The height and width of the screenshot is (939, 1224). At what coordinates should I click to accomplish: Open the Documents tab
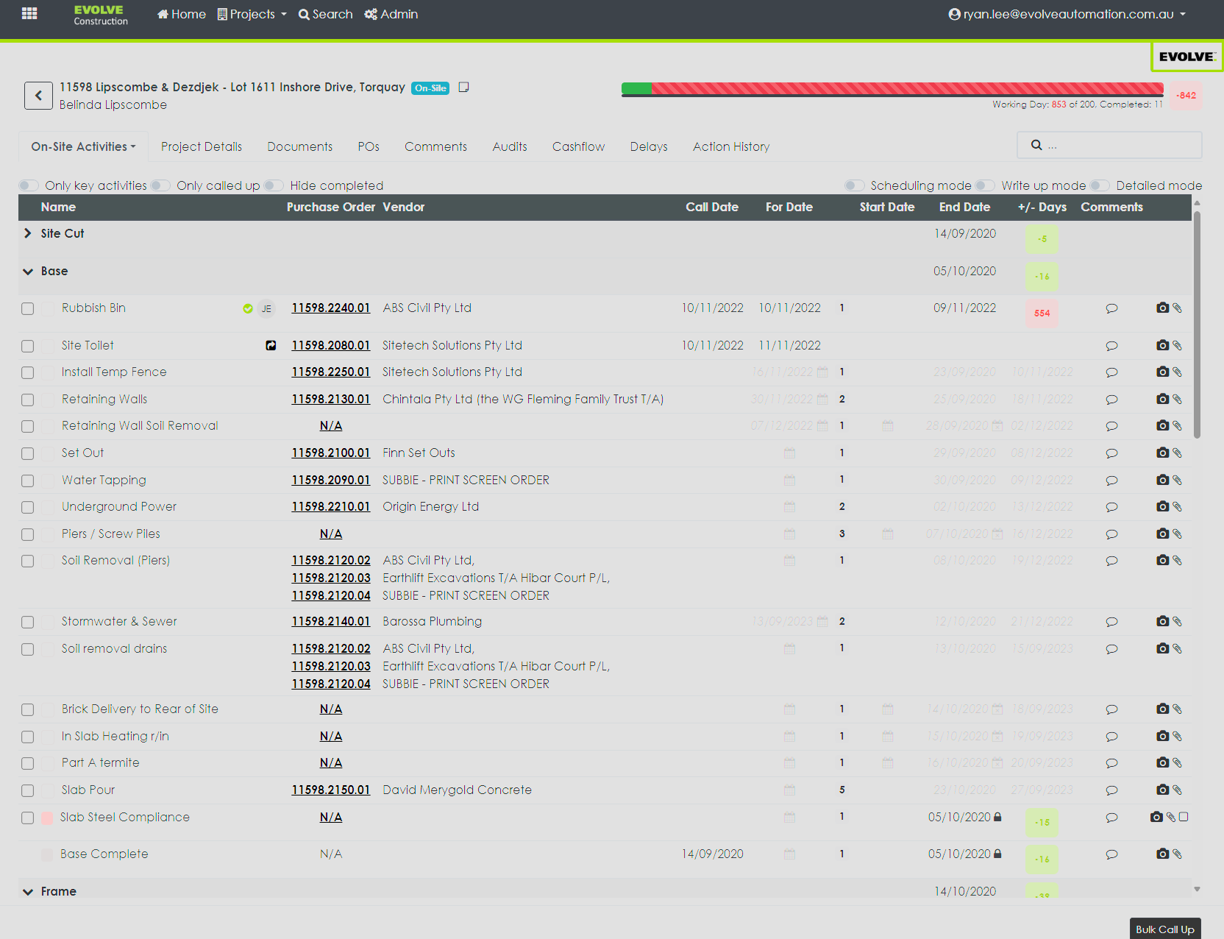click(x=299, y=146)
